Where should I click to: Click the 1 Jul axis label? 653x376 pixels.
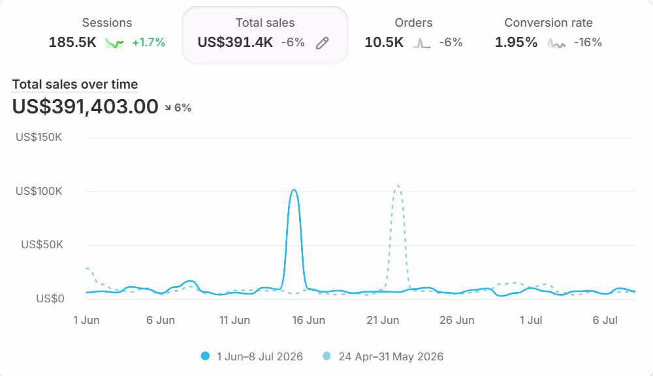530,321
